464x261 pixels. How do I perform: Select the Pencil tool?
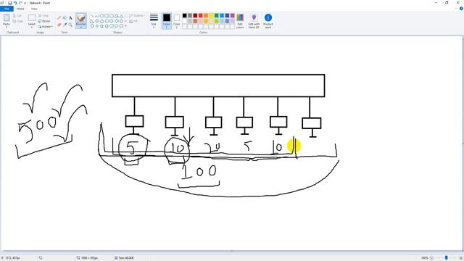click(x=59, y=18)
